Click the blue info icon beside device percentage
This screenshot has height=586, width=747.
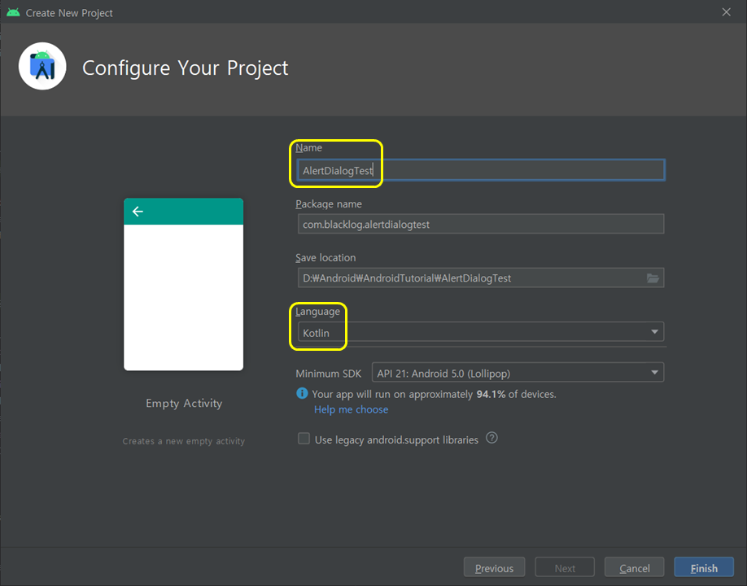pos(302,393)
